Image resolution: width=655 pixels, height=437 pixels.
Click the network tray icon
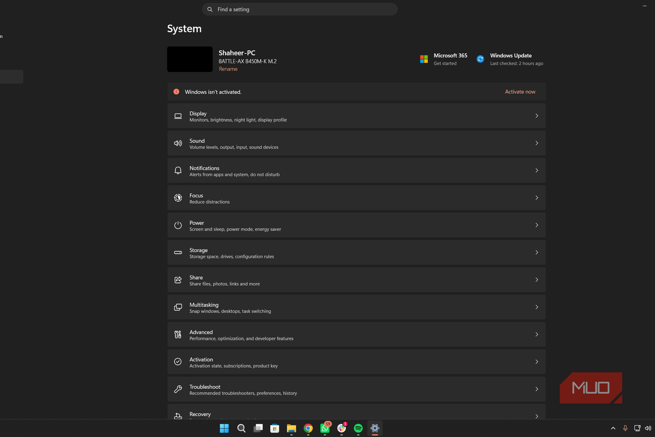[x=637, y=428]
